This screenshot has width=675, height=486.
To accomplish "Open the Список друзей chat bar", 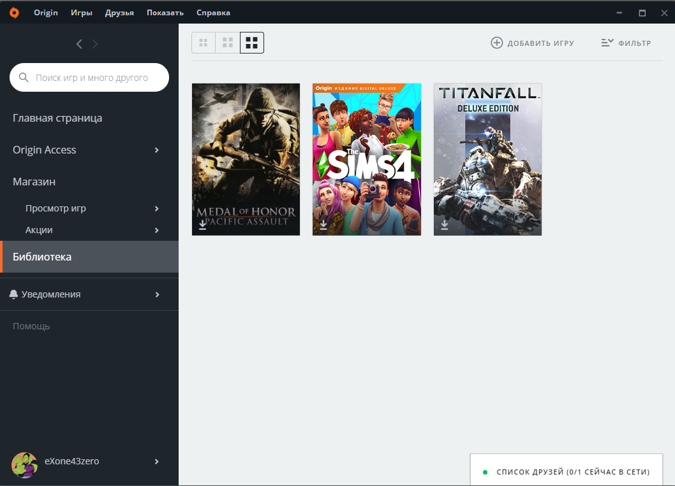I will coord(567,470).
